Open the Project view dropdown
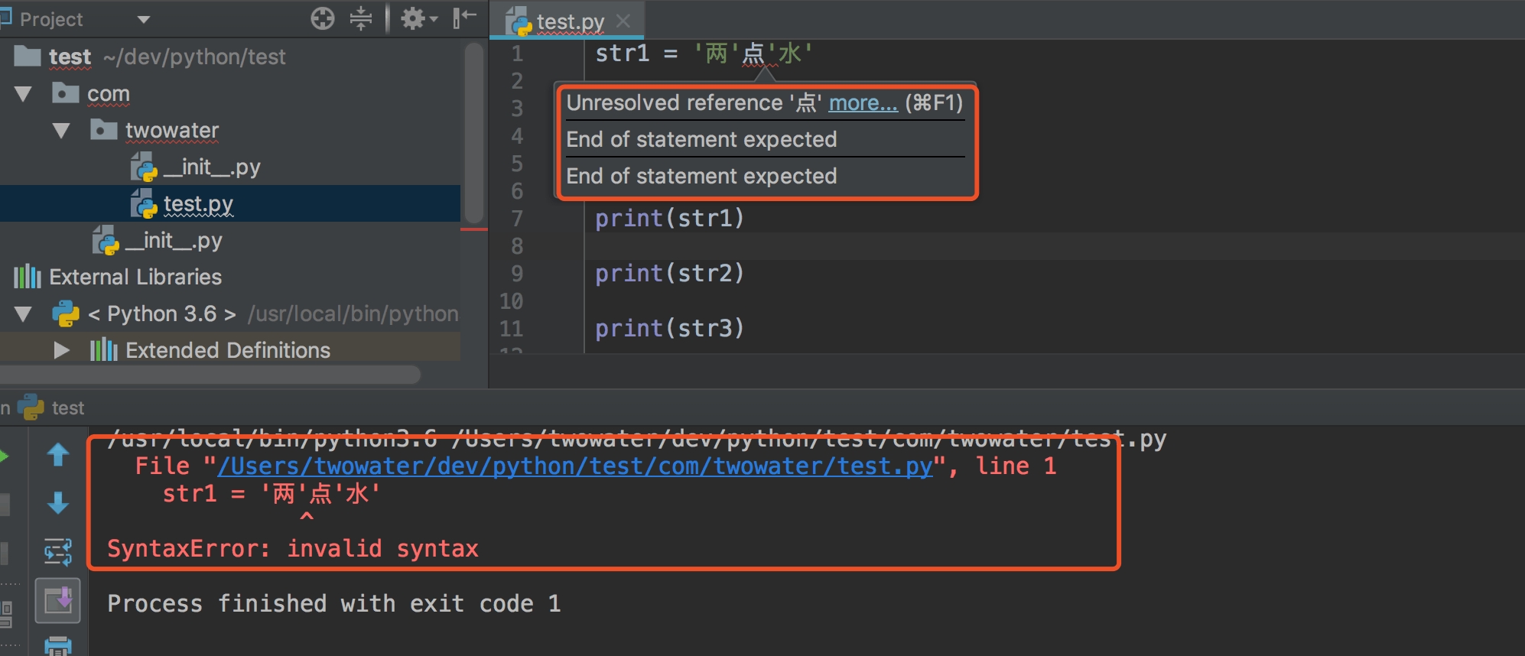 (143, 19)
